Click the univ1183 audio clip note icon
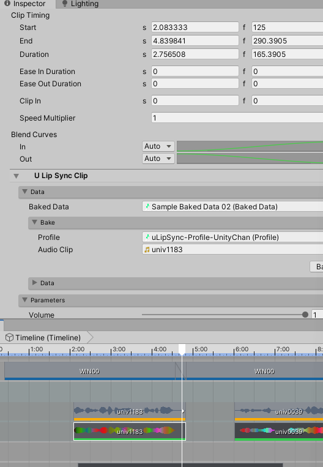323x467 pixels. pos(147,250)
